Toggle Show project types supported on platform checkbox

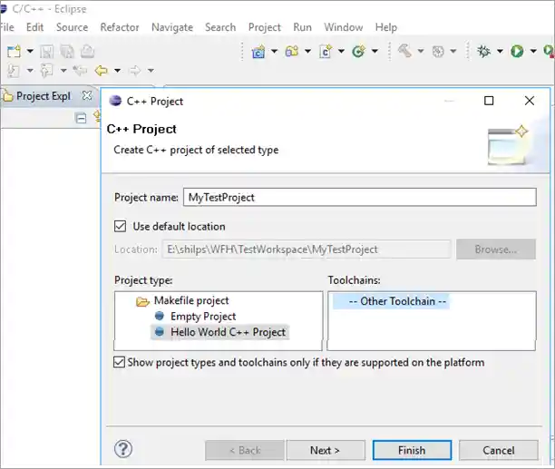tap(120, 362)
